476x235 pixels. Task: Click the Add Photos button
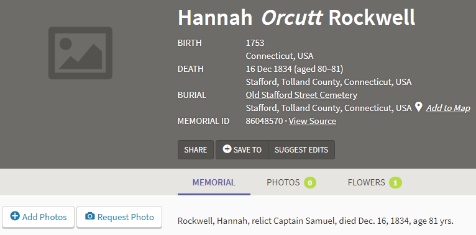pos(39,217)
